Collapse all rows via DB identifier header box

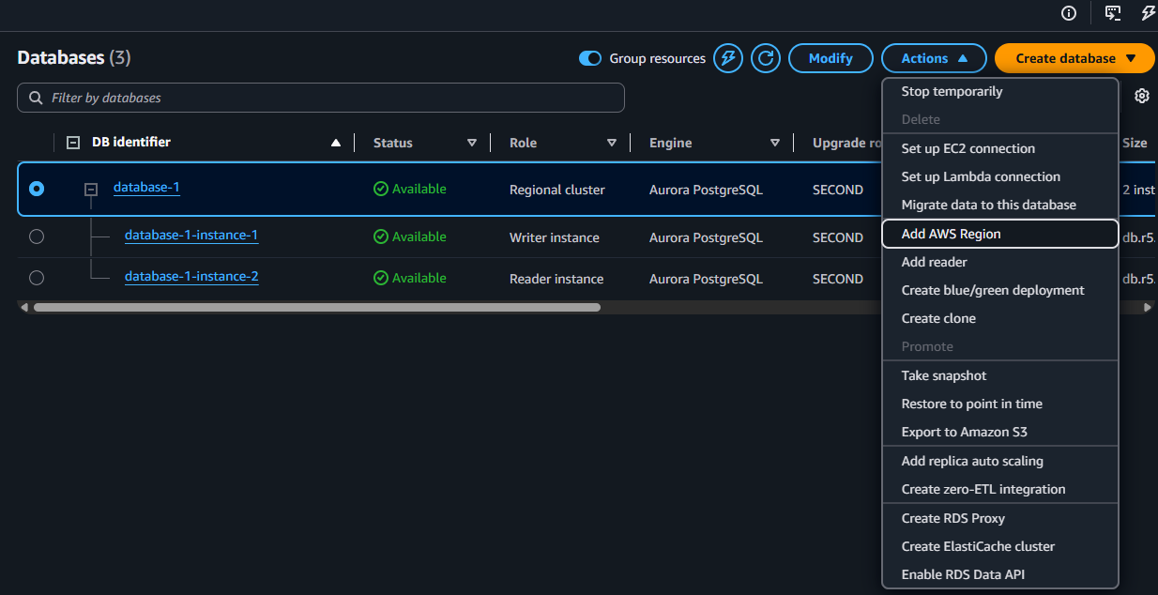pos(73,143)
